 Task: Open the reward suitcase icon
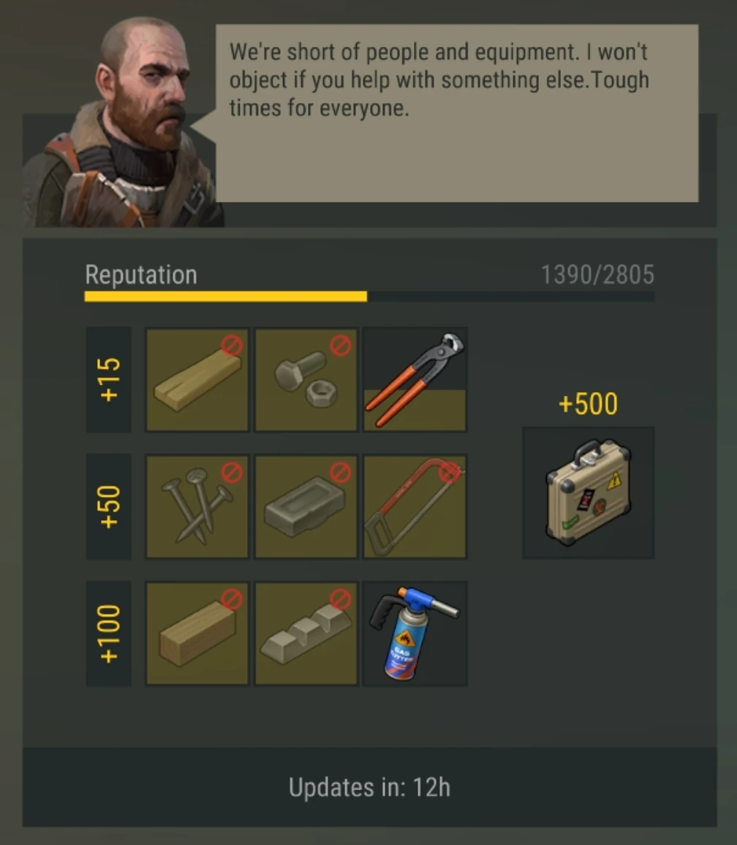[x=589, y=492]
